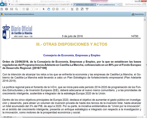
Task: Open address bar dropdown arrow
Action: (70, 4)
